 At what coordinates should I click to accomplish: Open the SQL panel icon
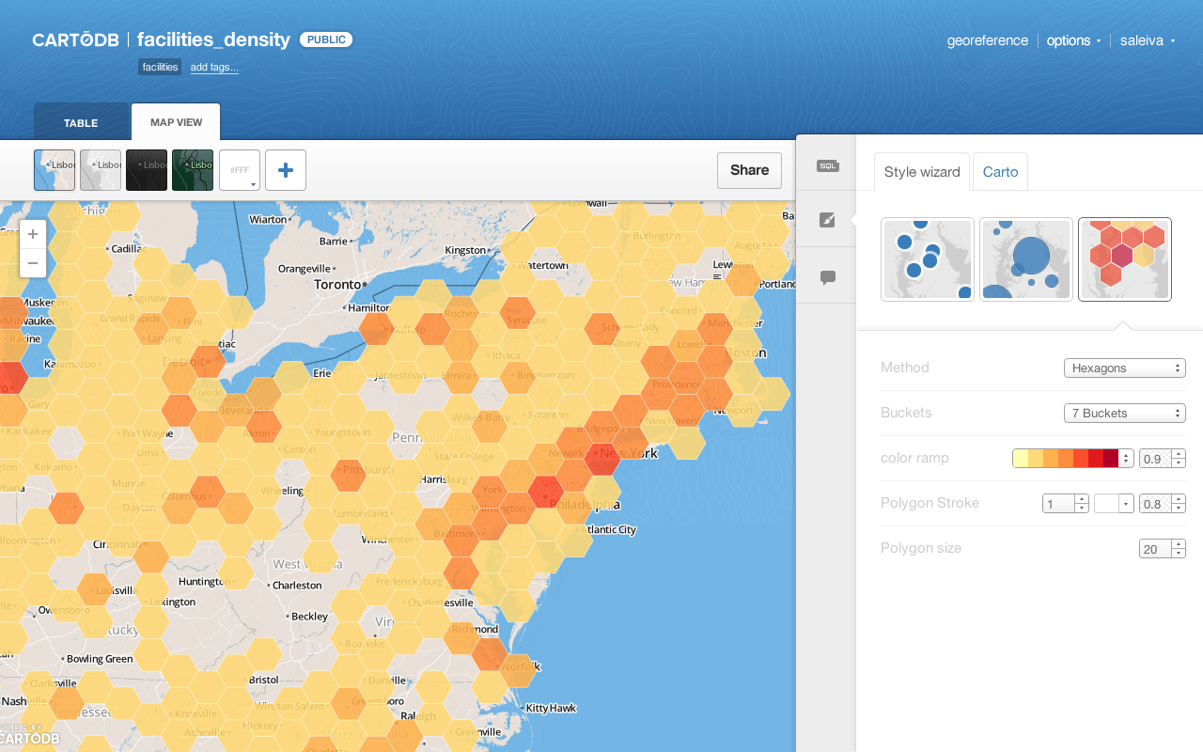827,165
